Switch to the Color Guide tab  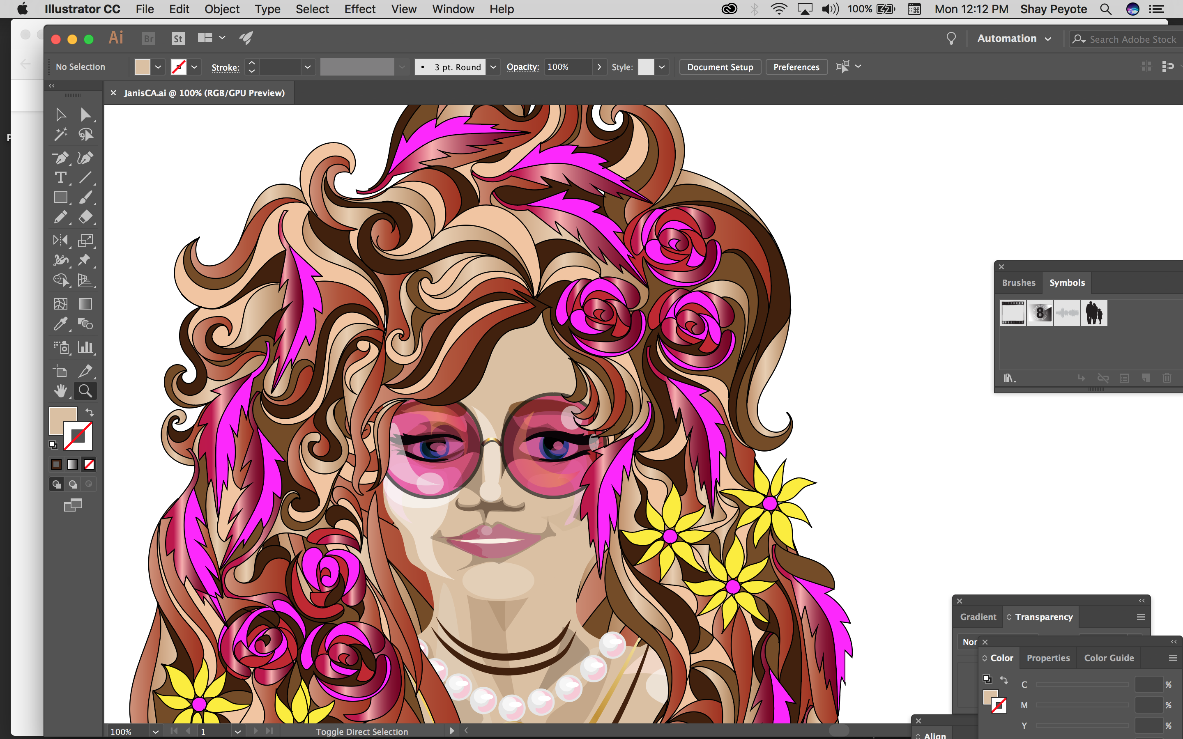click(1109, 658)
